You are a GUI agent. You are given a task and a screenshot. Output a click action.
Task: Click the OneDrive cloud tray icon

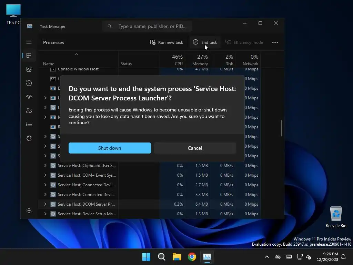278,257
